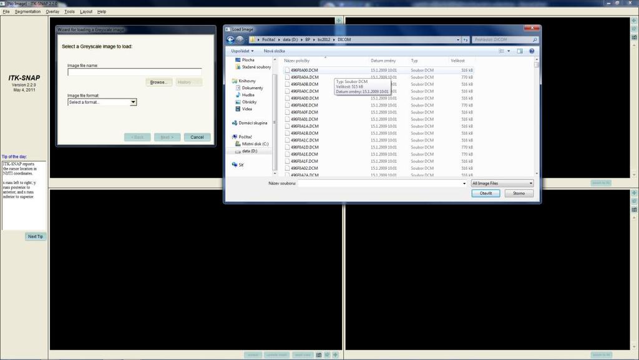Click Storno to cancel Load Image
The image size is (639, 360).
click(519, 193)
